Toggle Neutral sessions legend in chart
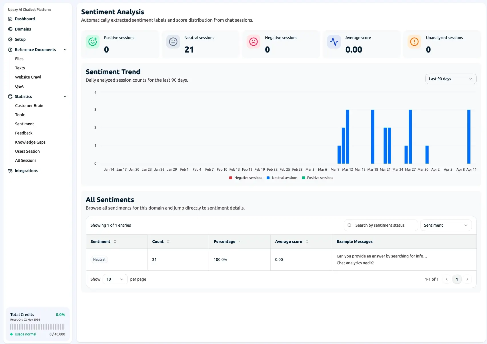The height and width of the screenshot is (344, 487). click(x=282, y=178)
